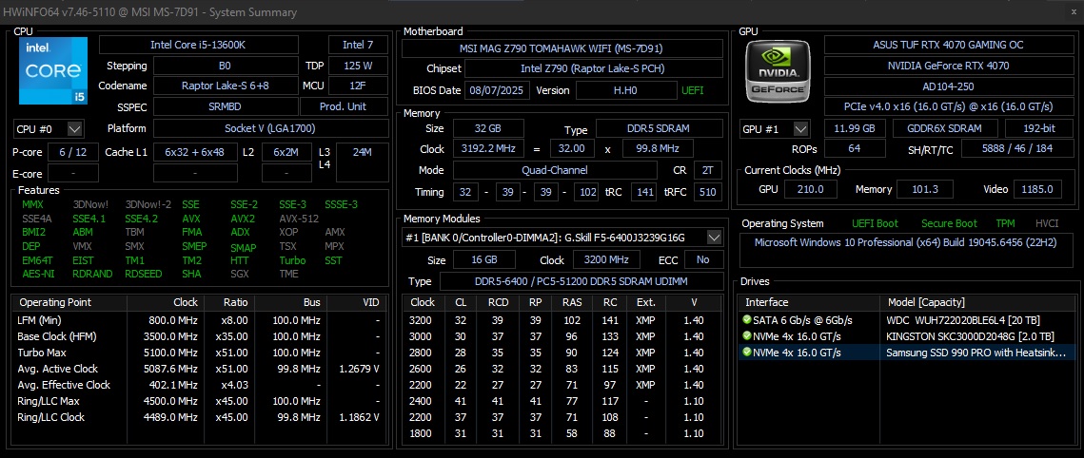
Task: Click the 3000 MHz XMP timing row
Action: click(562, 336)
